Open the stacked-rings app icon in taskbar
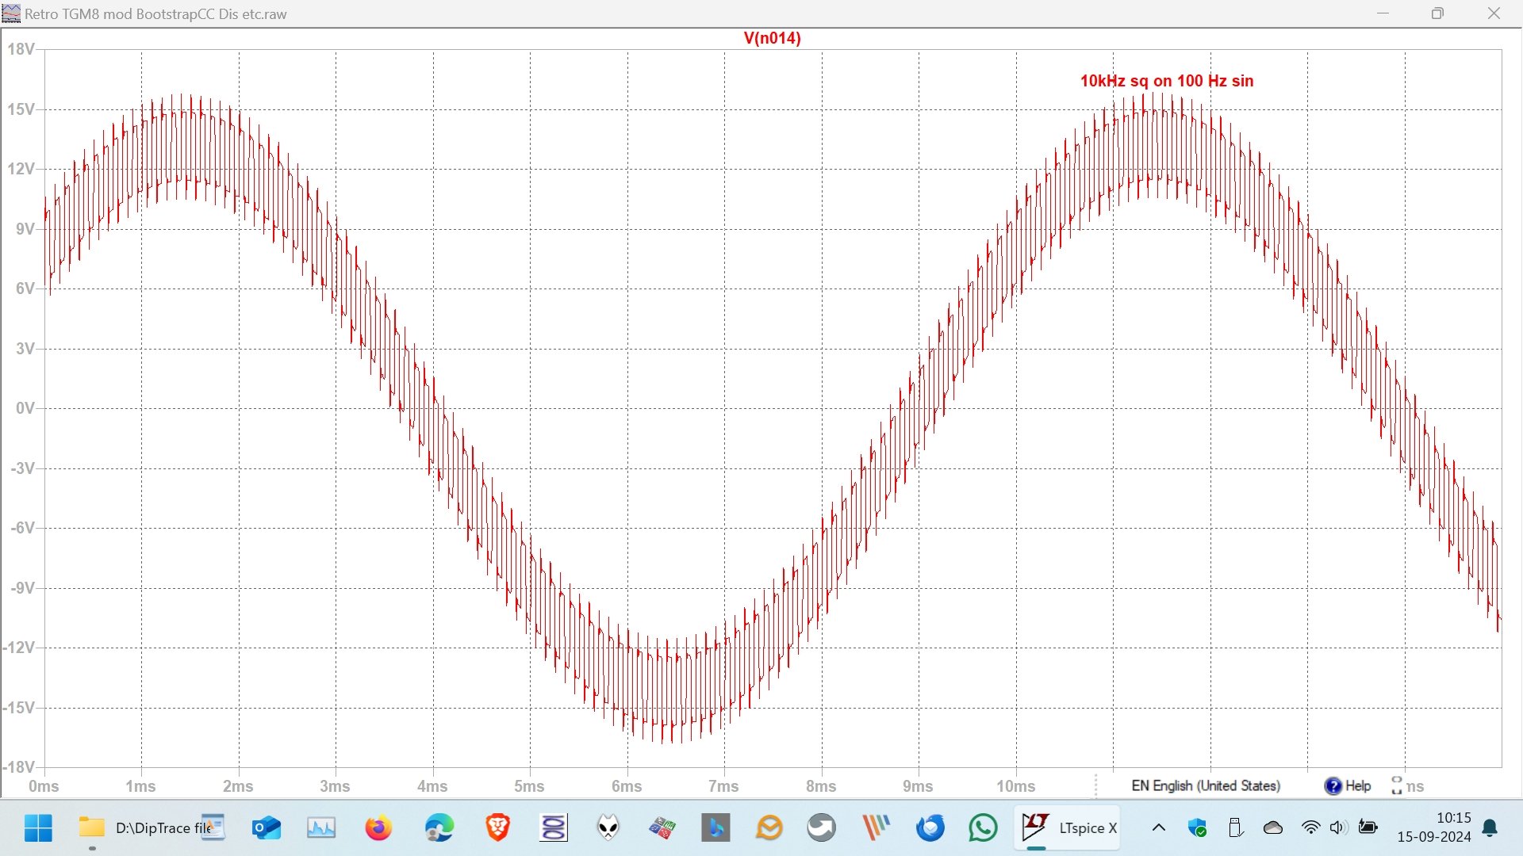Viewport: 1523px width, 856px height. point(554,828)
